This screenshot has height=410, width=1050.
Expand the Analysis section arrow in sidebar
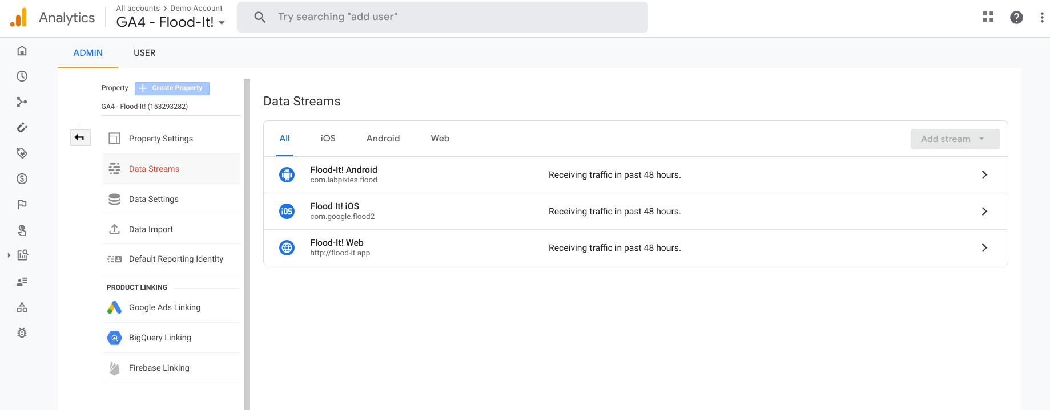pyautogui.click(x=9, y=255)
